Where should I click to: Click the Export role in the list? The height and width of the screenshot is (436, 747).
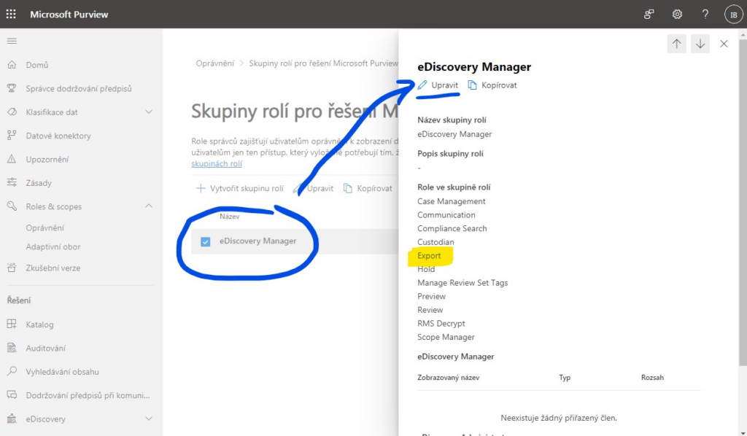pos(429,256)
